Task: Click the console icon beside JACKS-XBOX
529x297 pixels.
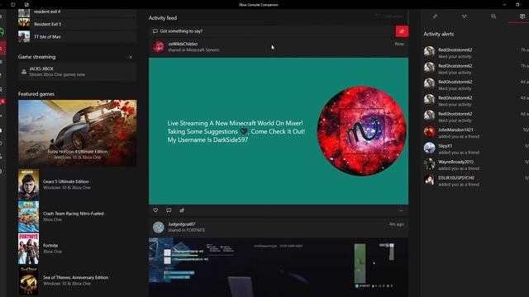Action: (24, 72)
